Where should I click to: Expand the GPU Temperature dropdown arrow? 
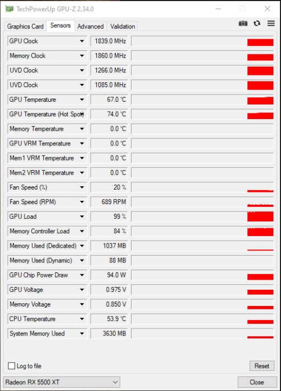point(82,100)
